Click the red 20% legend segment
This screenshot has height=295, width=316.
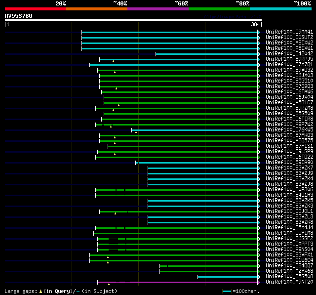tap(36, 9)
